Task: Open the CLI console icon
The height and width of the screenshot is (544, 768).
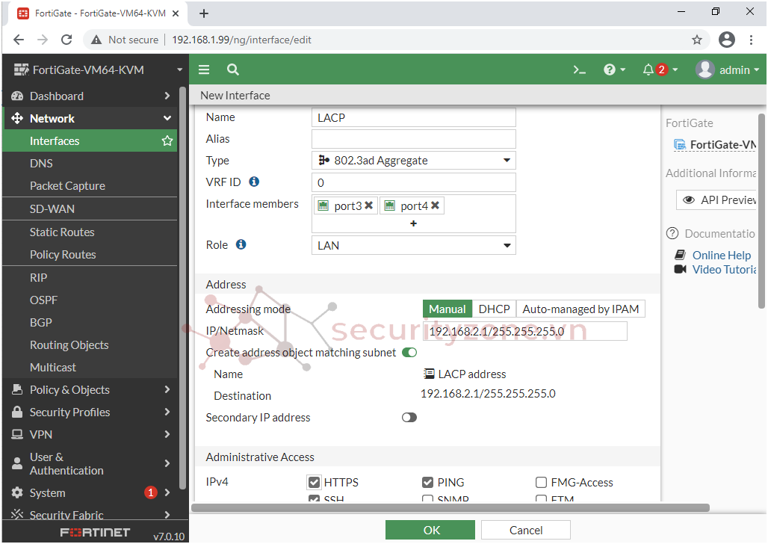Action: coord(579,69)
